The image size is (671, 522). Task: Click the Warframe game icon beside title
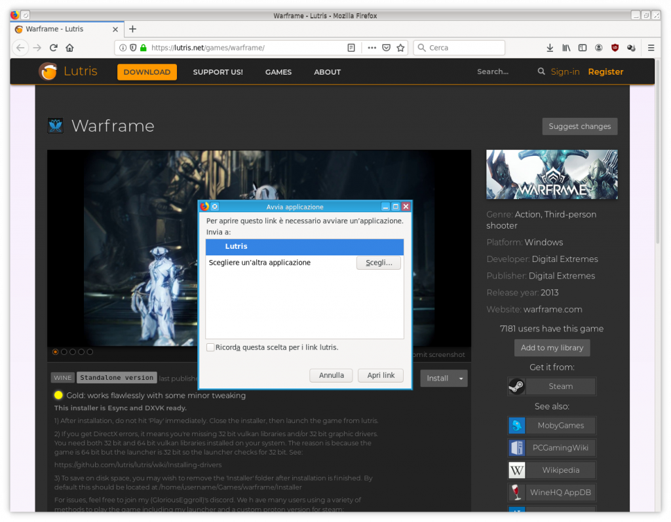click(56, 126)
